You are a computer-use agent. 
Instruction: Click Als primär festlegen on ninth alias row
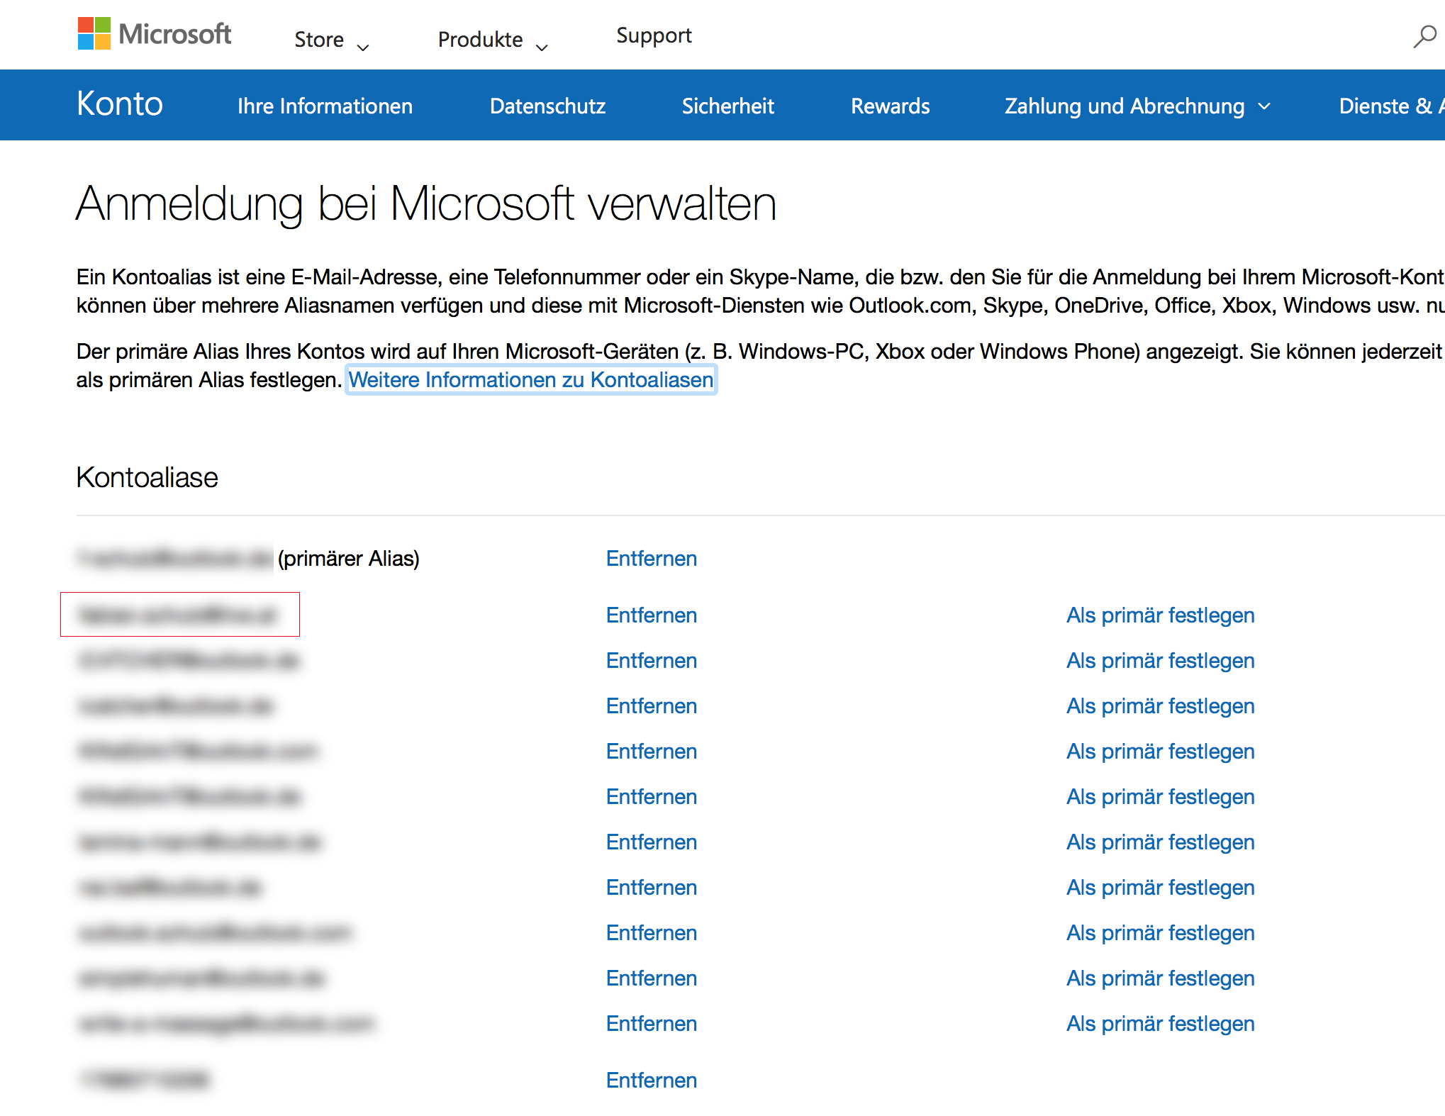coord(1160,933)
